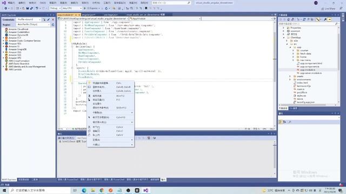The image size is (346, 194).
Task: Click the Home icon in Solution Explorer toolbar
Action: [288, 19]
